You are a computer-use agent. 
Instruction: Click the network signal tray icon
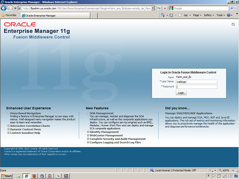pos(225,176)
